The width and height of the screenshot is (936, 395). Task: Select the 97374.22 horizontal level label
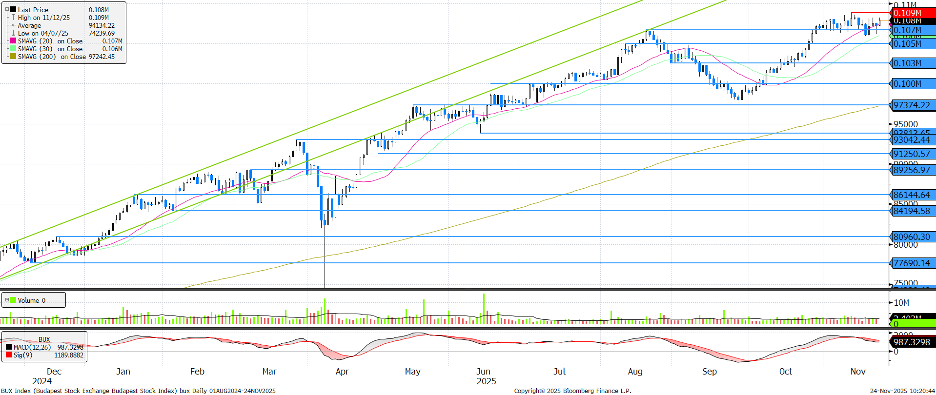[x=911, y=105]
